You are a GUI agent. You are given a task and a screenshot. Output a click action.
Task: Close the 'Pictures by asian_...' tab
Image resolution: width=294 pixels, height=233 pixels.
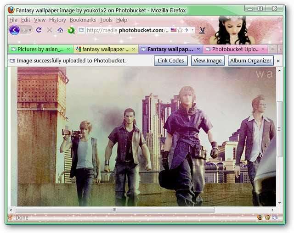click(68, 49)
